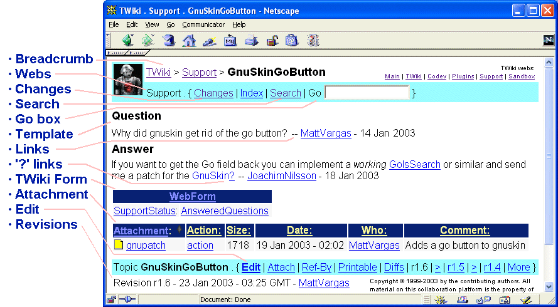The width and height of the screenshot is (558, 307).
Task: Click the status bar security lock icon
Action: click(111, 300)
